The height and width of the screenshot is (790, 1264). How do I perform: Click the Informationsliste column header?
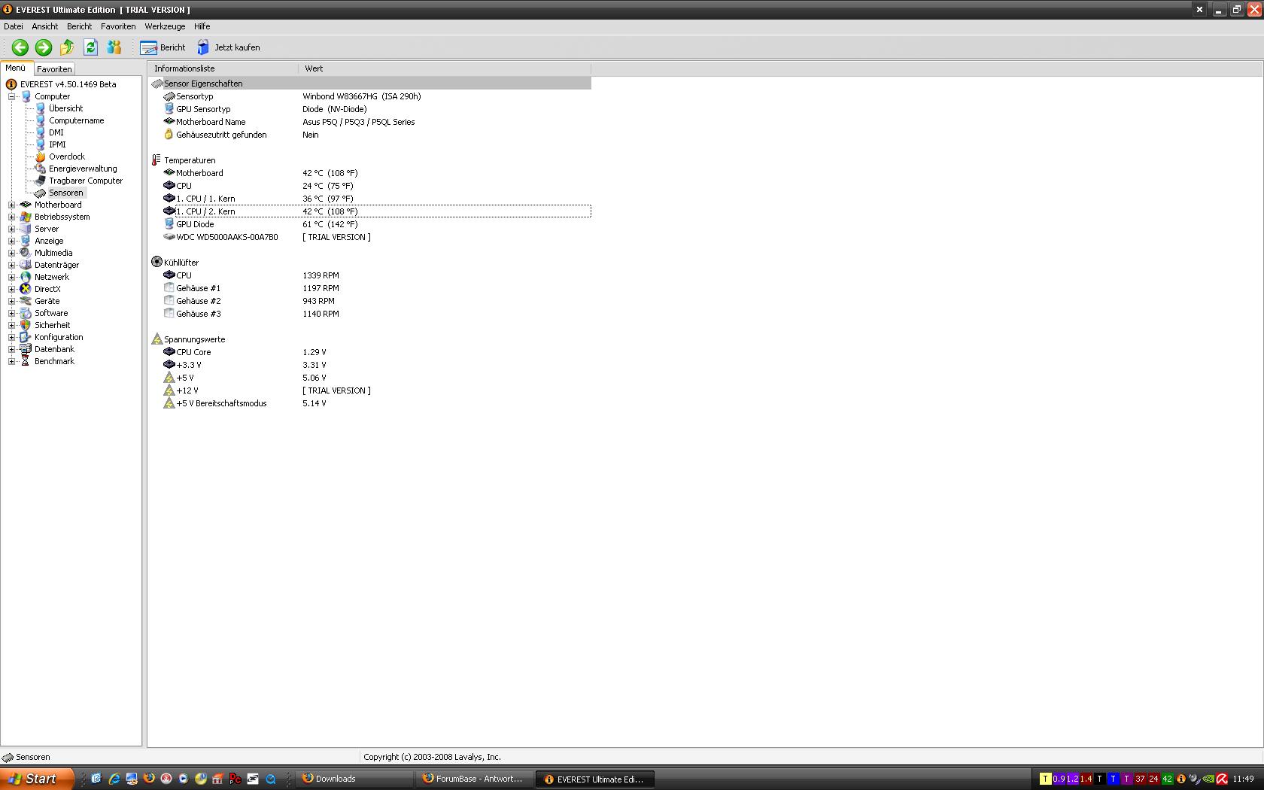coord(223,68)
